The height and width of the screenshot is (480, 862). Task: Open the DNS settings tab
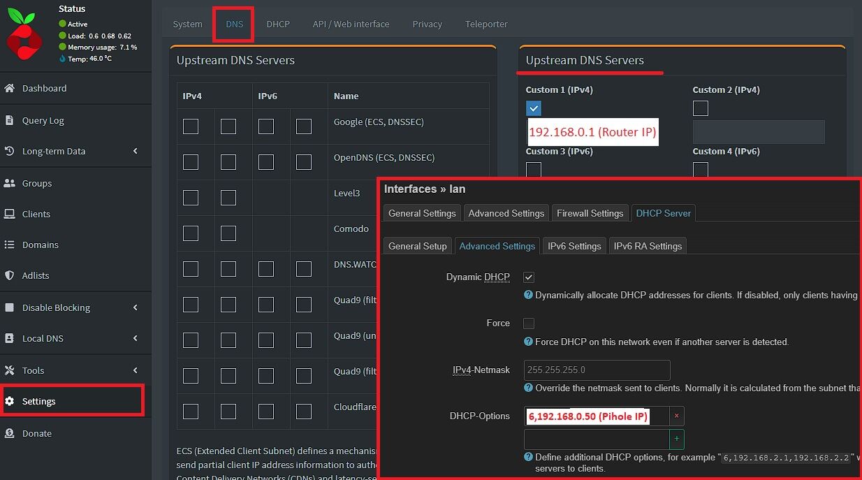[235, 24]
